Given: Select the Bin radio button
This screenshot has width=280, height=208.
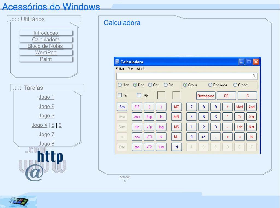Looking at the screenshot, I should [168, 85].
